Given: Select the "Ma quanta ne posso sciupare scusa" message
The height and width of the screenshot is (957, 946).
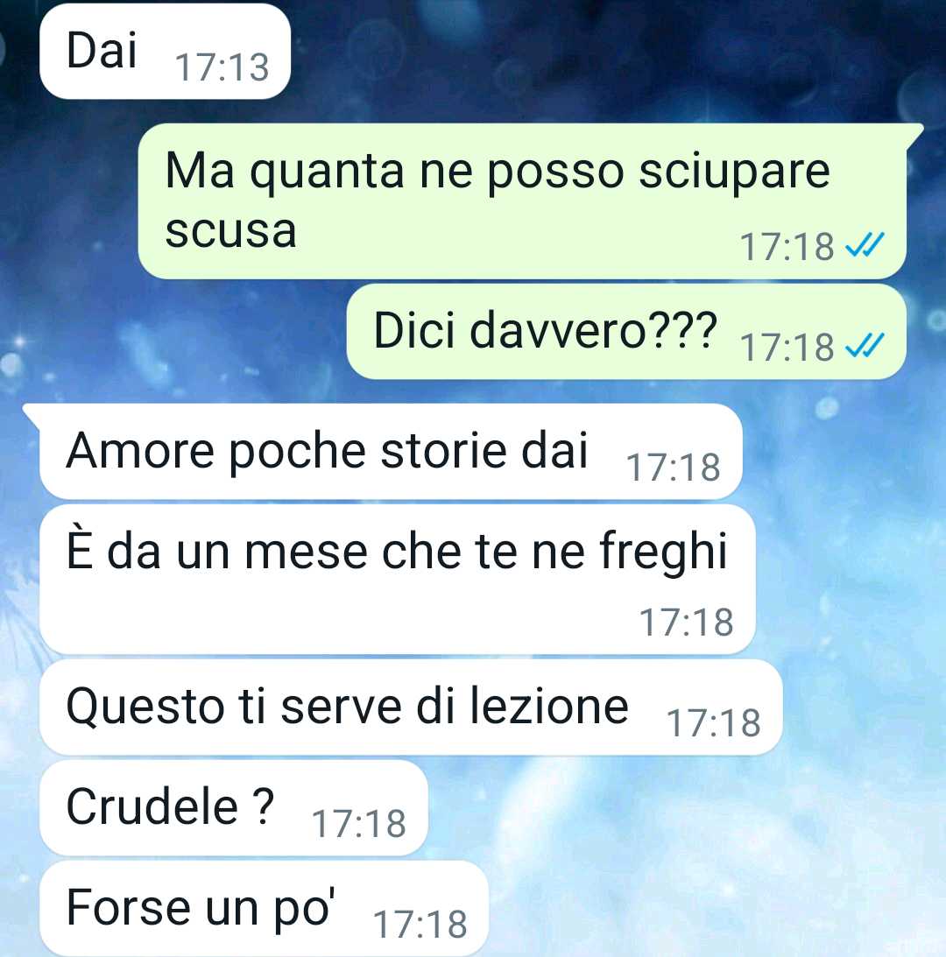Looking at the screenshot, I should pos(522,201).
